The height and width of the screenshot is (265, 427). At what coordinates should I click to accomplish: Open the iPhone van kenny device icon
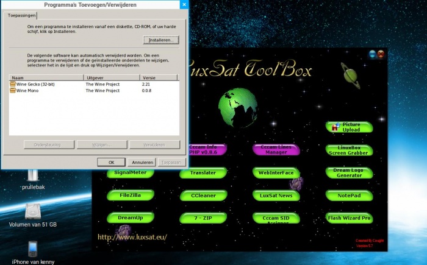(33, 249)
